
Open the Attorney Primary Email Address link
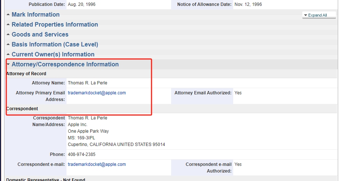click(97, 93)
